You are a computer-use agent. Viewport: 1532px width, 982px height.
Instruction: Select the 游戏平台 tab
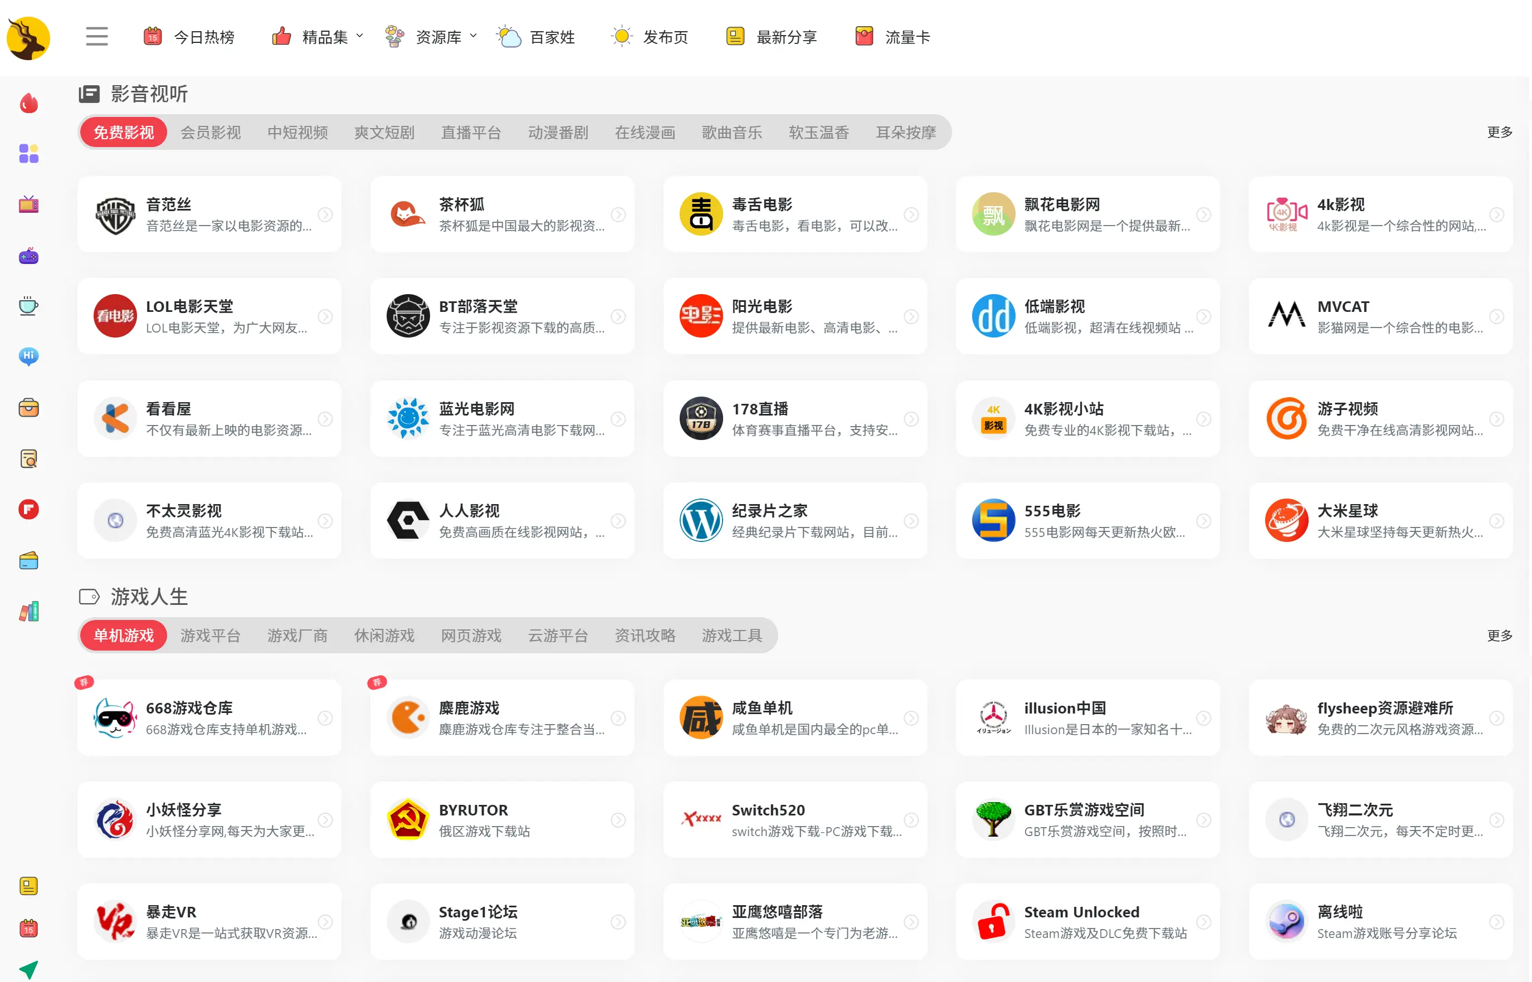pos(211,636)
